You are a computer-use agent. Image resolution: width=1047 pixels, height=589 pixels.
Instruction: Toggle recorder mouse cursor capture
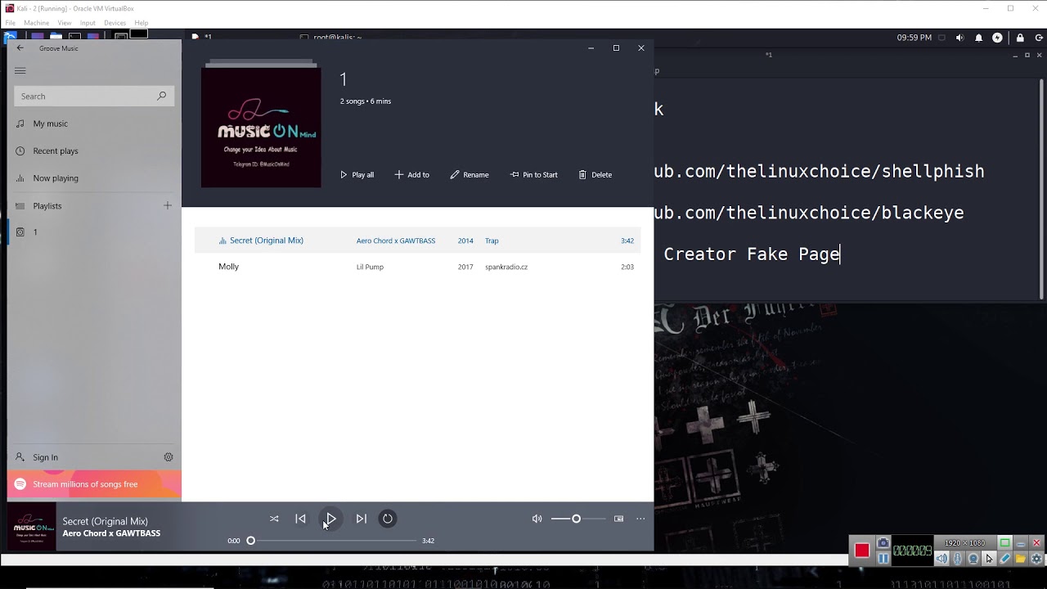point(989,559)
